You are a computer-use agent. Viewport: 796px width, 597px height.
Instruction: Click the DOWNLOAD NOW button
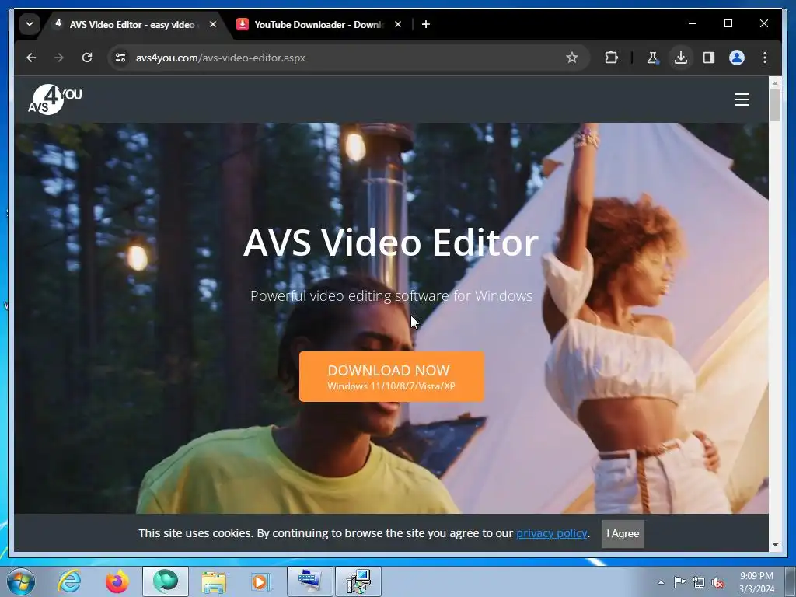pyautogui.click(x=392, y=377)
